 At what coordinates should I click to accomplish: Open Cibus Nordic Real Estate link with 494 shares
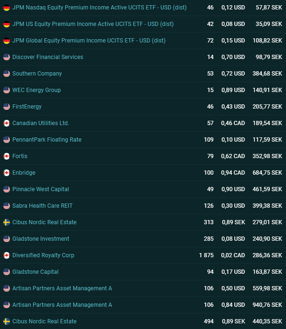[44, 321]
